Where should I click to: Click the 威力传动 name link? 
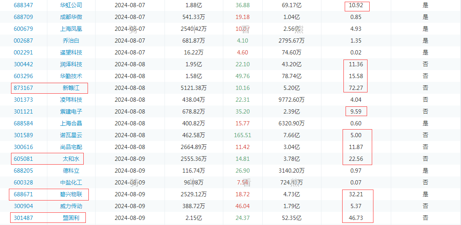click(71, 206)
